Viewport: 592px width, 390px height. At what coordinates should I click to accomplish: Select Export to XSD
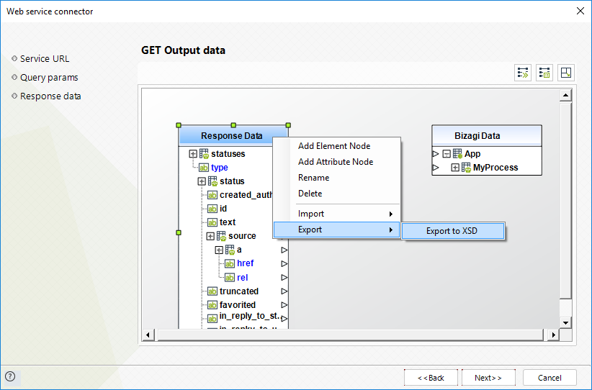click(453, 231)
